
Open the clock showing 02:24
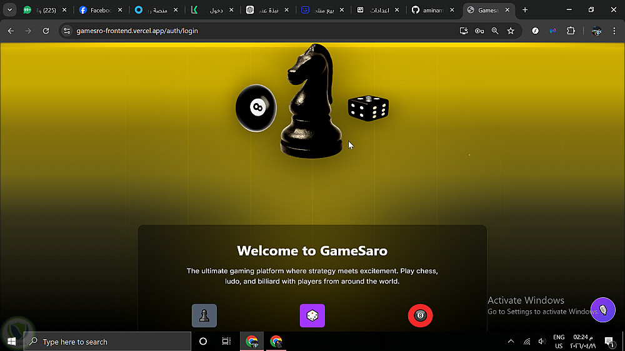pyautogui.click(x=582, y=342)
